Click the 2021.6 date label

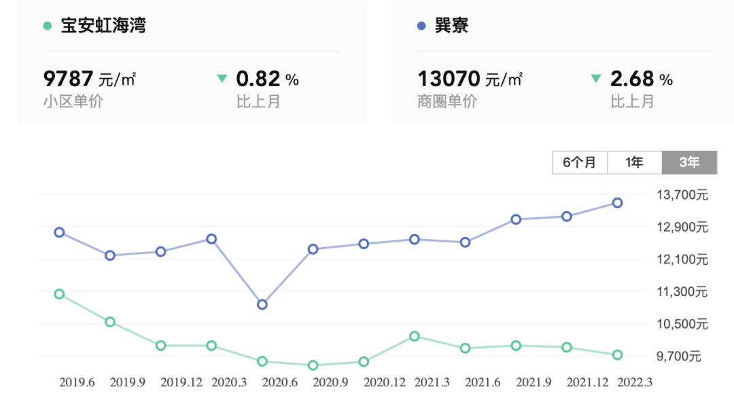pyautogui.click(x=483, y=382)
